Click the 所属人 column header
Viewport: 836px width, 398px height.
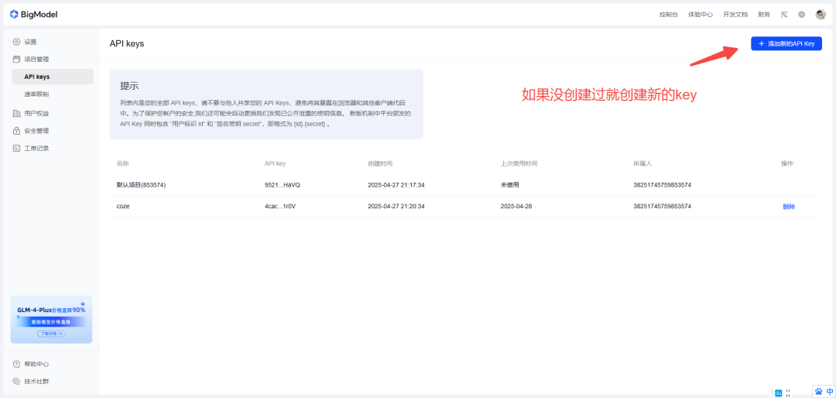[x=642, y=163]
